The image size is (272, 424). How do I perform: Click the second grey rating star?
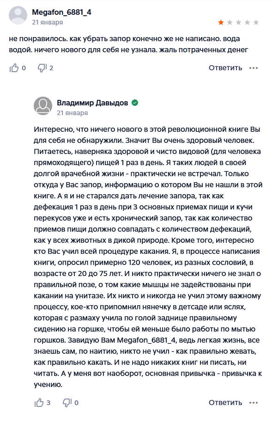coord(230,23)
